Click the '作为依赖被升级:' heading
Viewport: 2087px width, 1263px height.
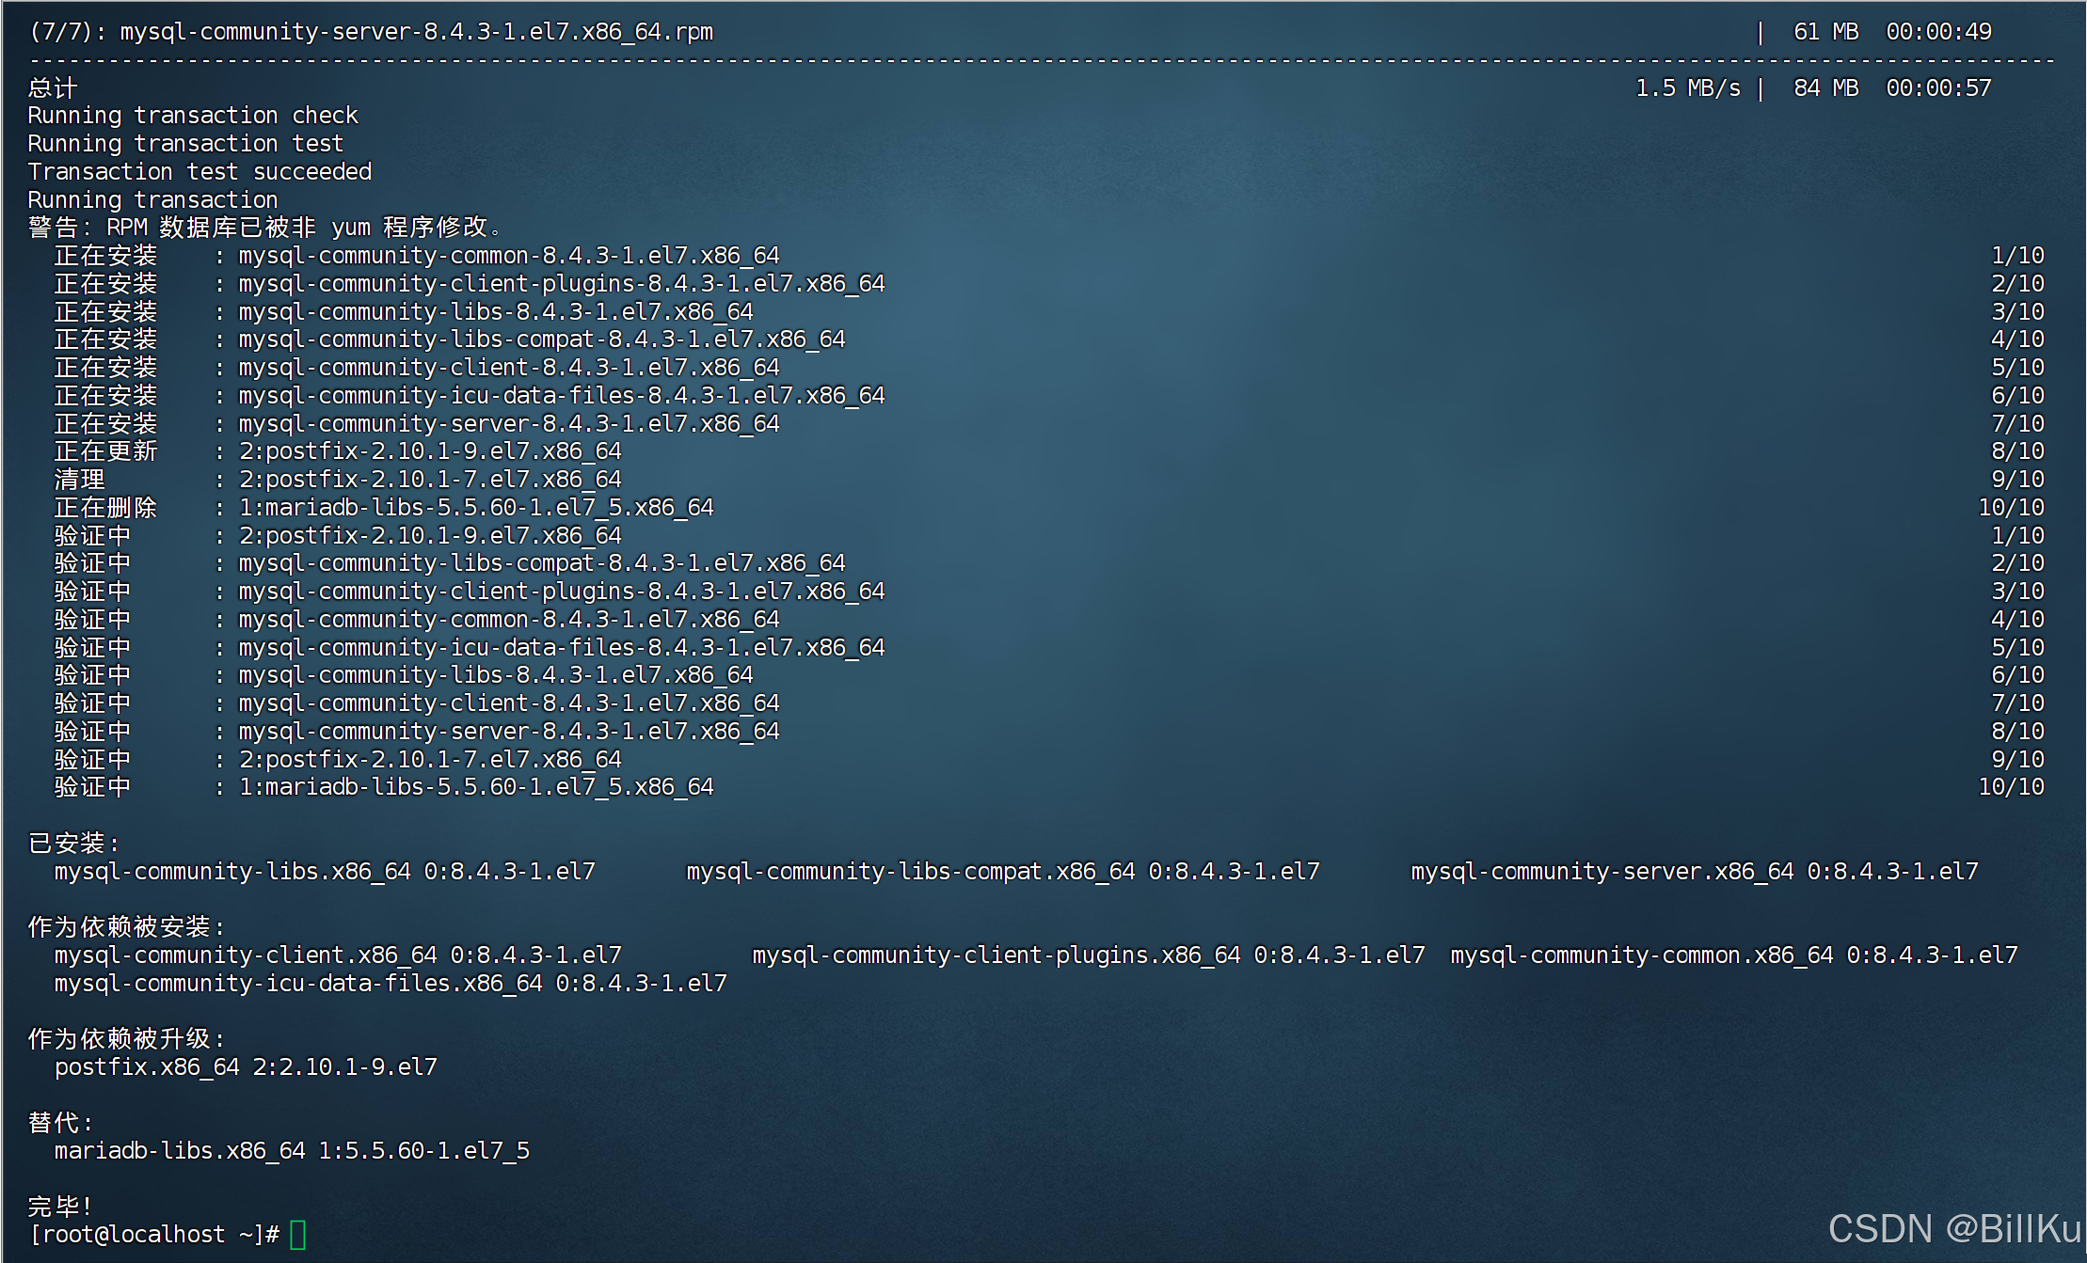[x=127, y=1039]
